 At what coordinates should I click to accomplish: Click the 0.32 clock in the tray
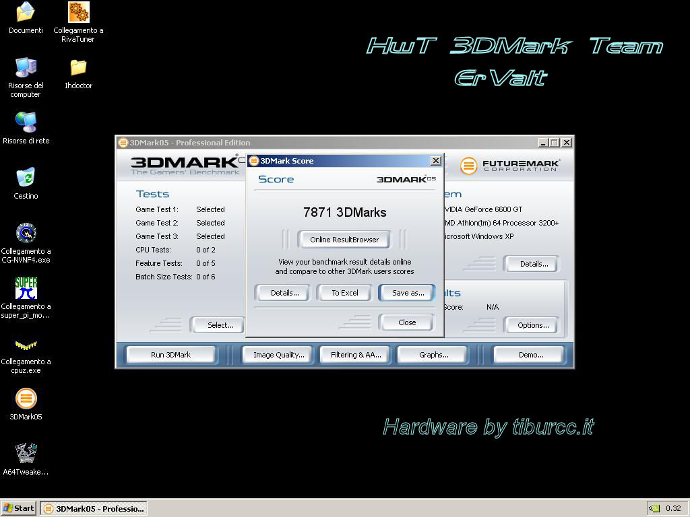point(673,508)
